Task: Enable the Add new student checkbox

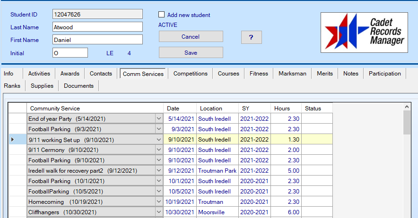Action: 162,15
